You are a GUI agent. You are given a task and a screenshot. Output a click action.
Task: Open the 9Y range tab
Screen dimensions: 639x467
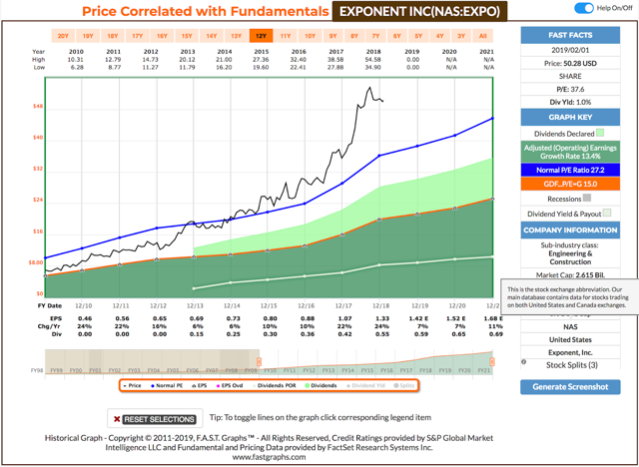pos(332,36)
